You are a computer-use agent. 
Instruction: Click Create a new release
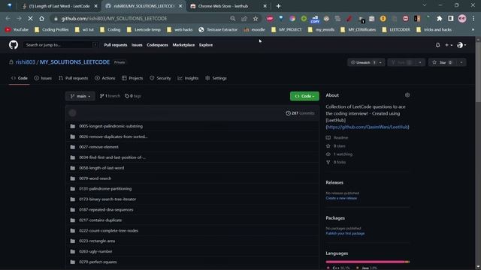[x=341, y=198]
